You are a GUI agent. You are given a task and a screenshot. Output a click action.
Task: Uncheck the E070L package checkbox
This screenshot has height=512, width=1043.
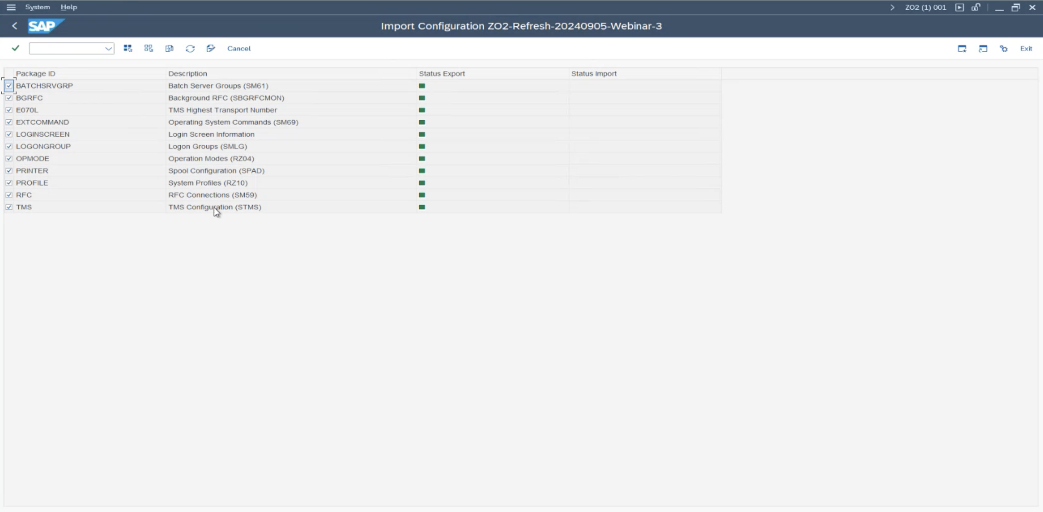(9, 110)
